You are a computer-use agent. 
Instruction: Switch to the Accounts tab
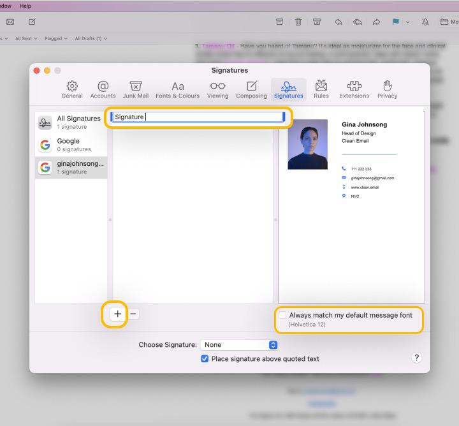pos(103,89)
